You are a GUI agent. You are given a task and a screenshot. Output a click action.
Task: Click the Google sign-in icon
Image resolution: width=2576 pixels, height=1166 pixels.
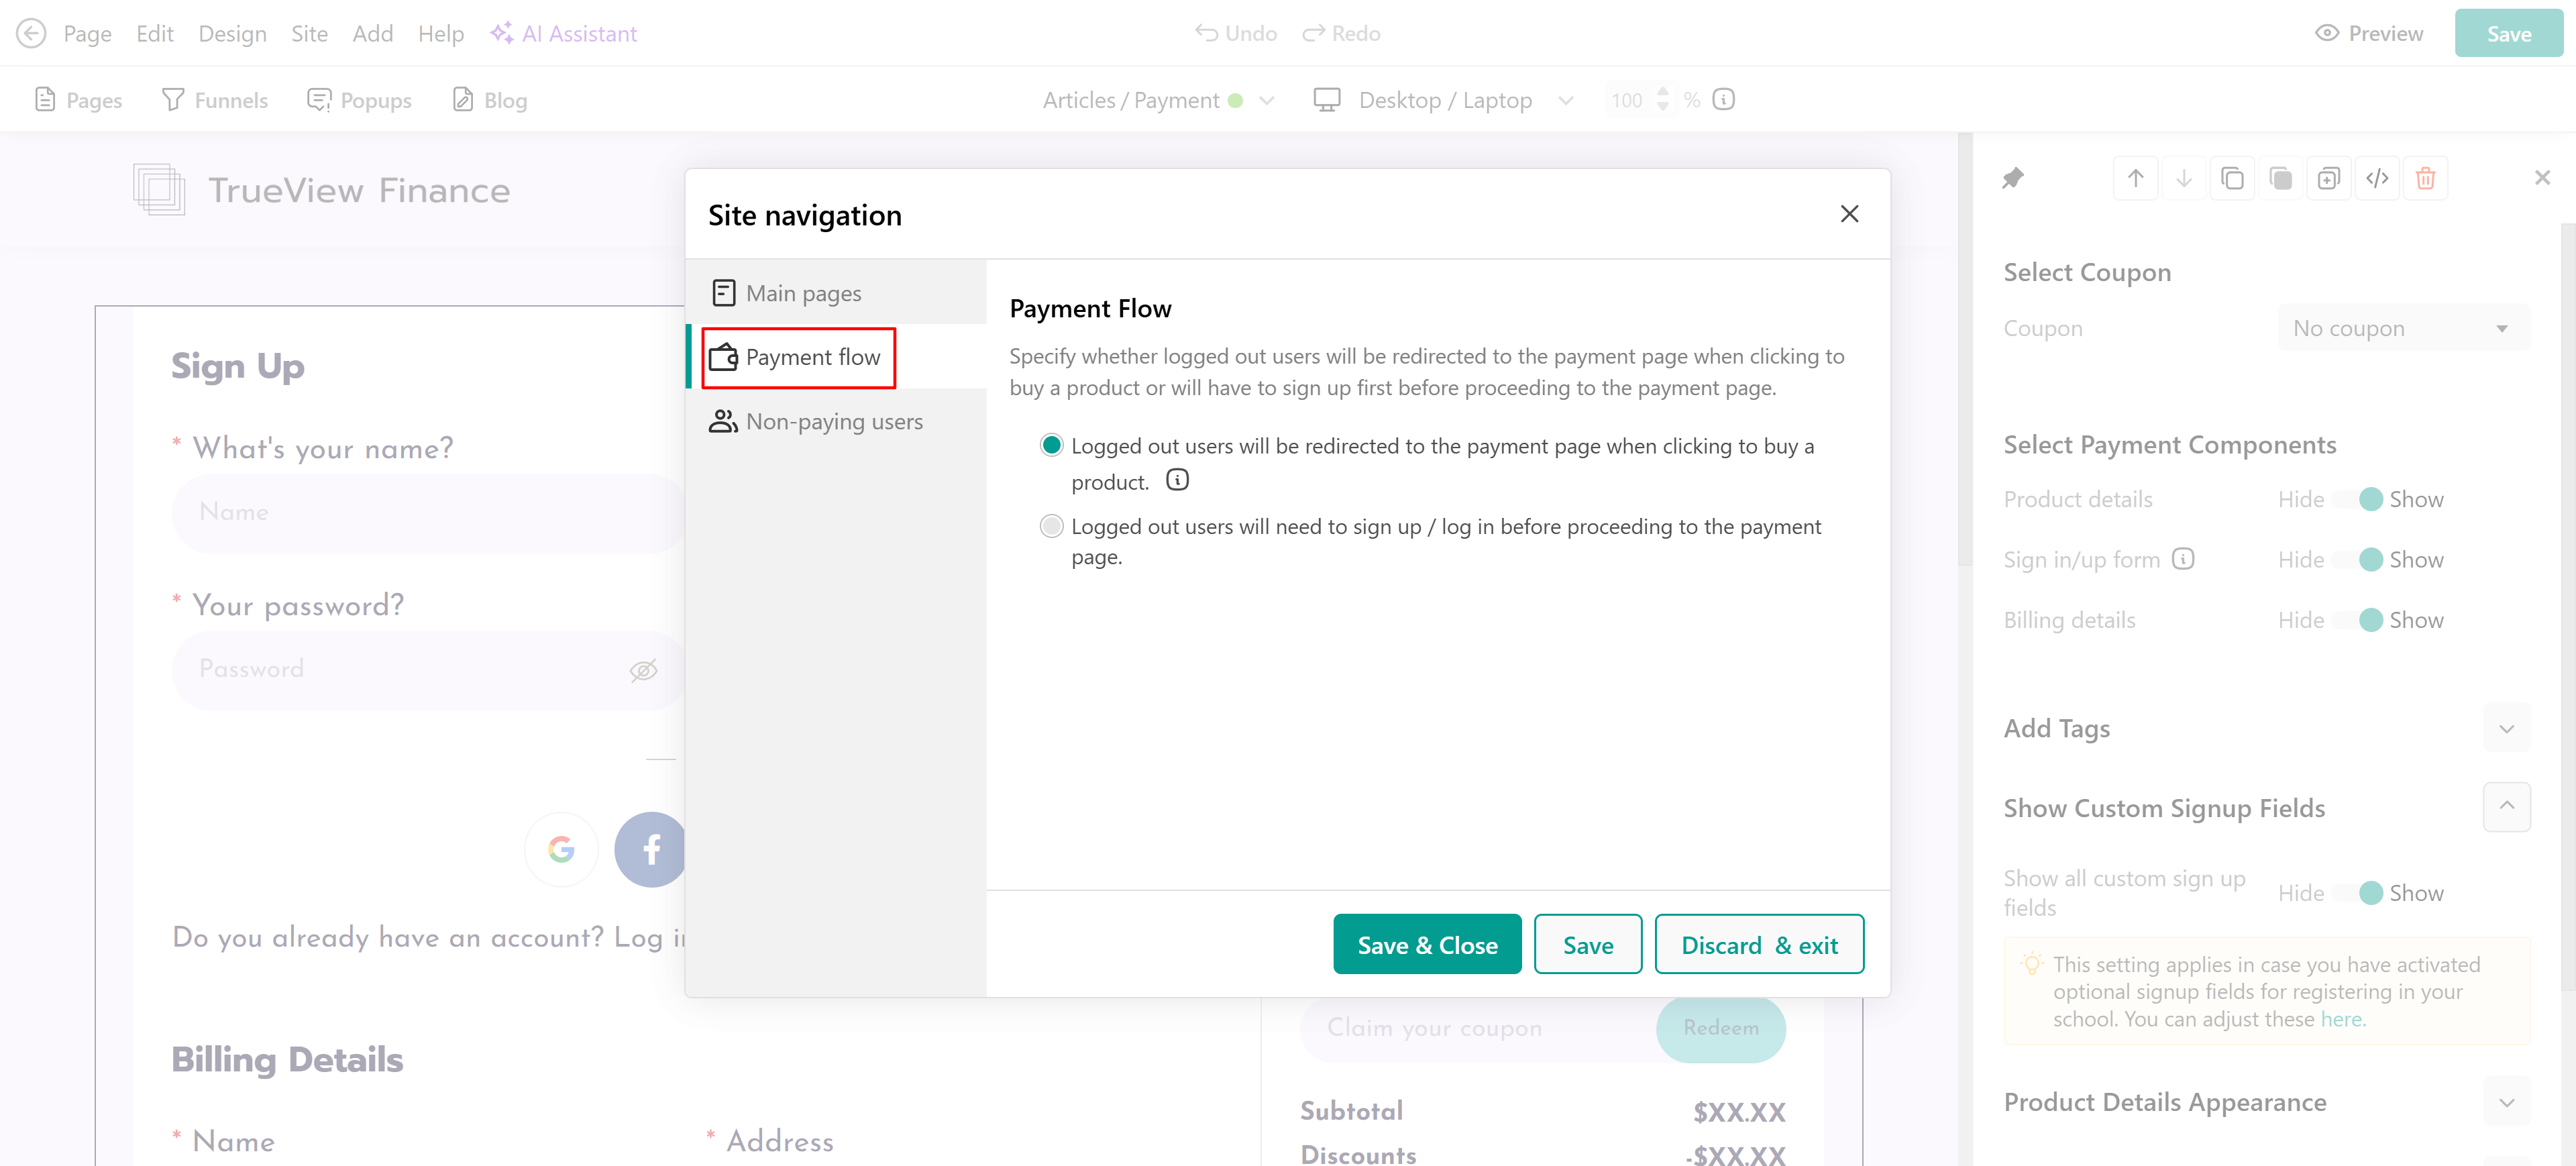(561, 849)
